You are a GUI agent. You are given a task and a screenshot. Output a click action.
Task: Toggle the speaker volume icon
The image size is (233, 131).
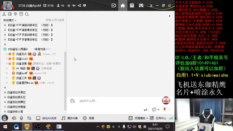click(14, 118)
